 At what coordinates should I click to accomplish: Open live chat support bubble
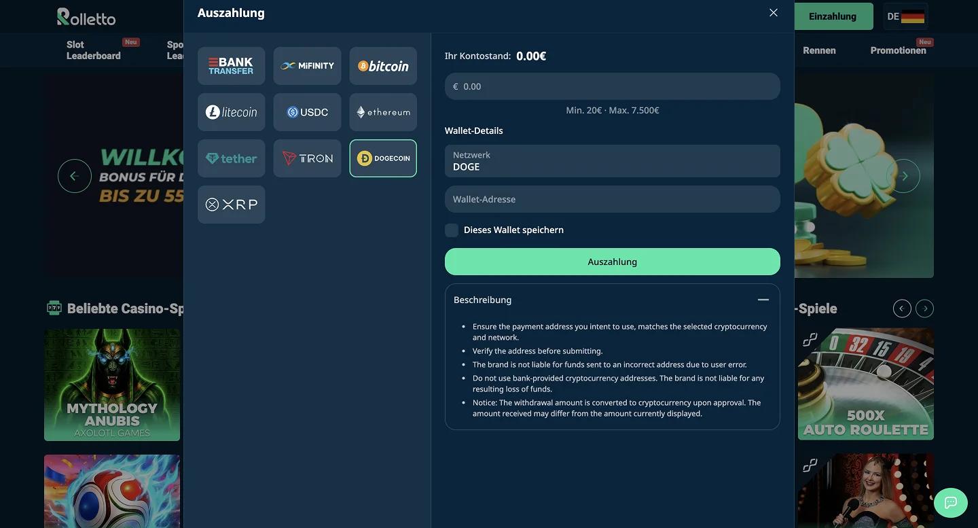coord(951,503)
